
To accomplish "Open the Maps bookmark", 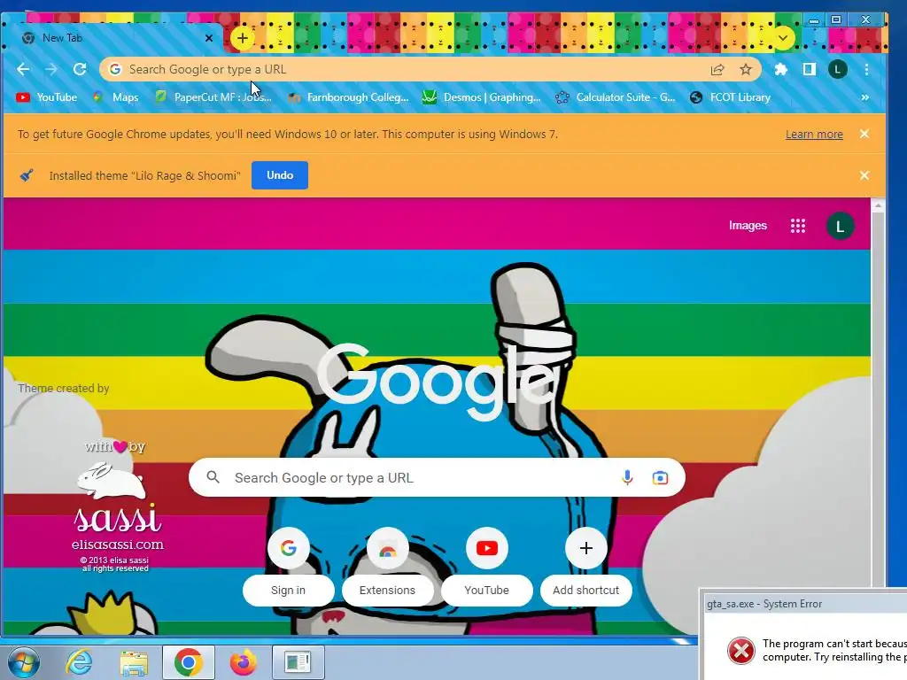I will 115,97.
